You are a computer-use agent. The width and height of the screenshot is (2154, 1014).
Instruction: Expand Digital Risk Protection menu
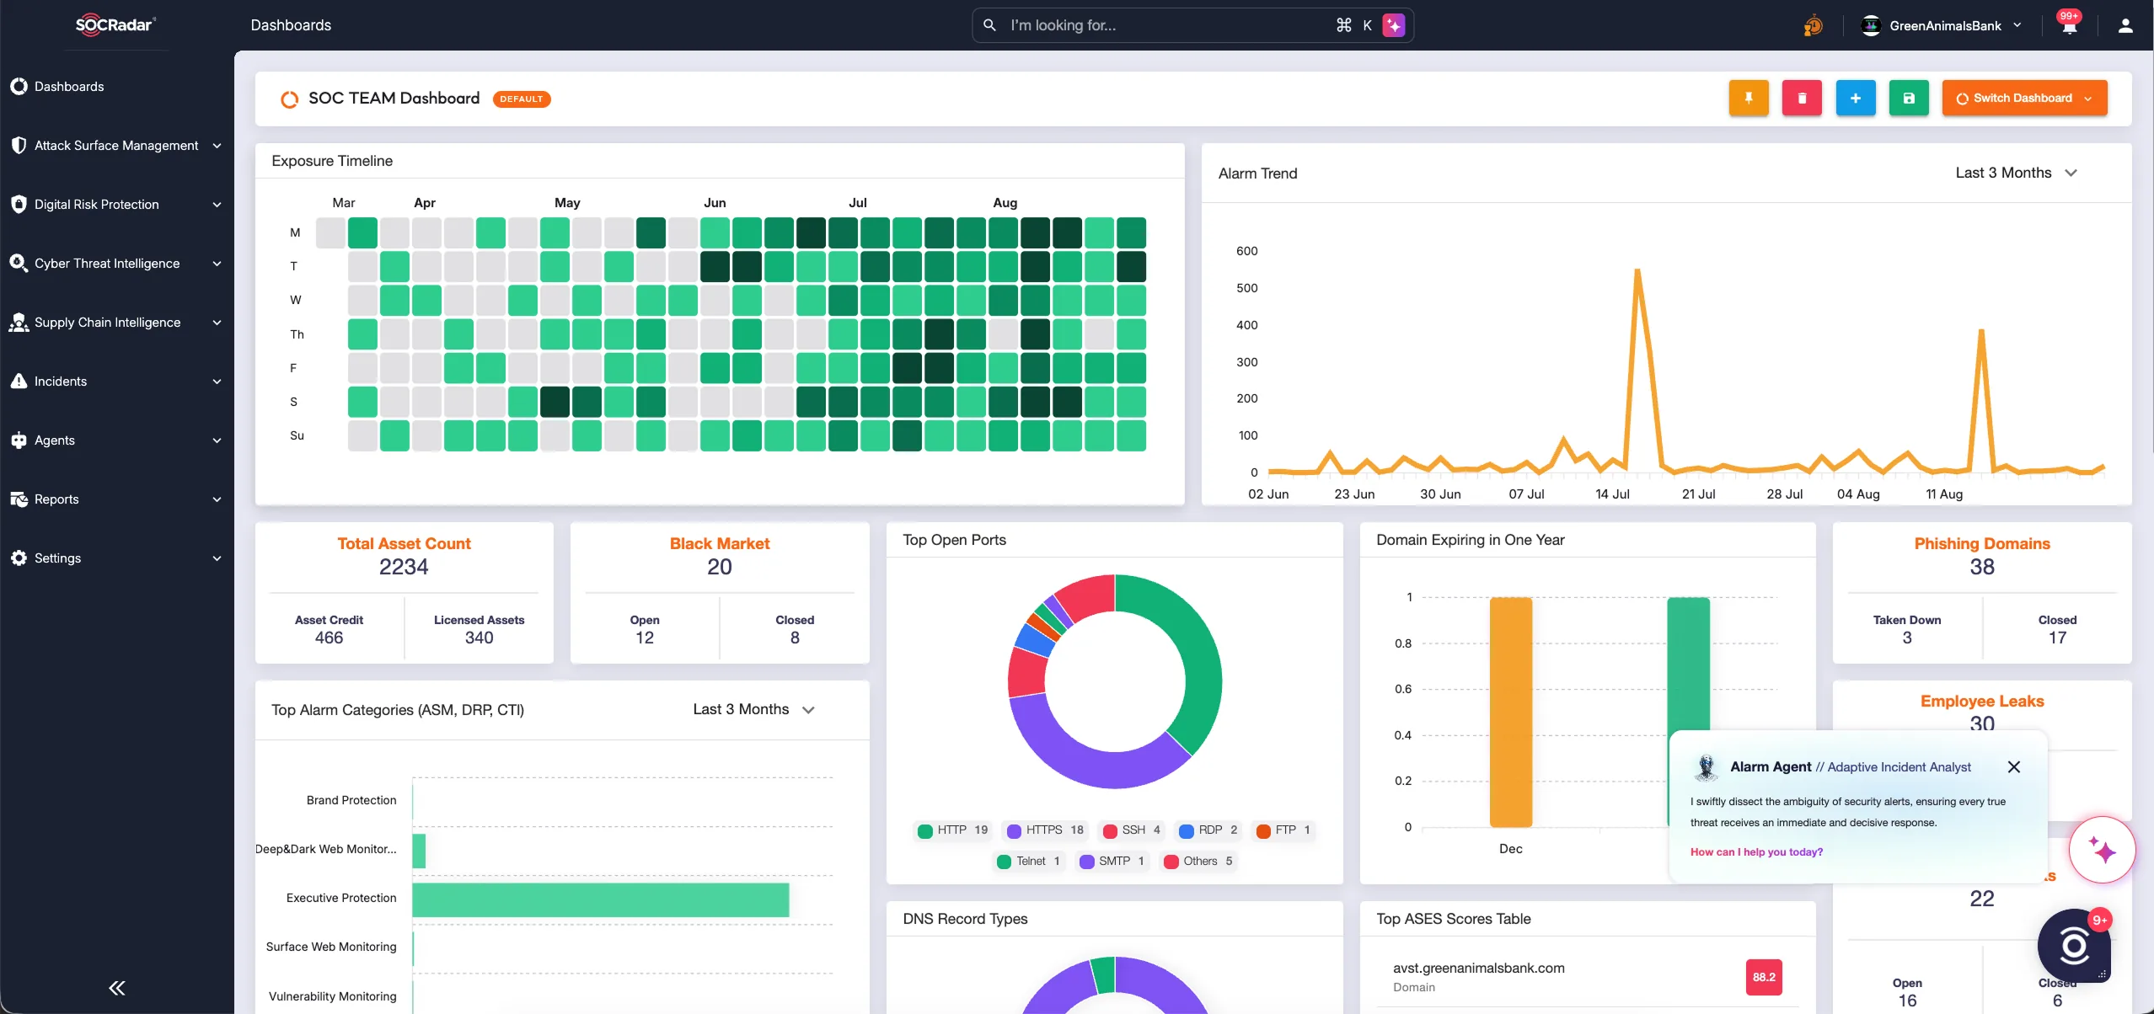pos(117,205)
